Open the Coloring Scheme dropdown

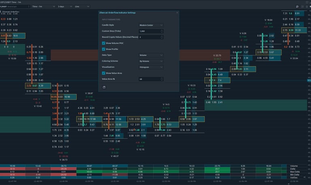click(x=151, y=61)
